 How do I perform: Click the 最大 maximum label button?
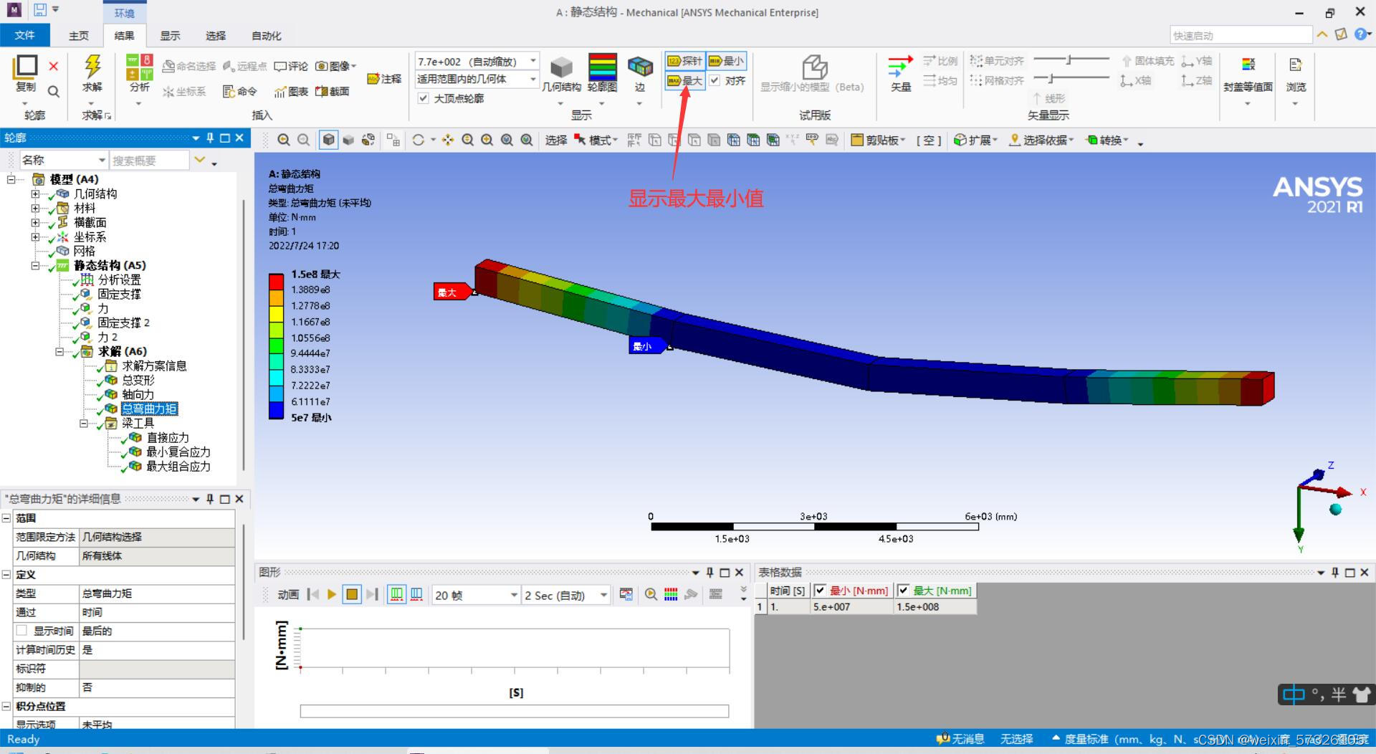click(684, 81)
